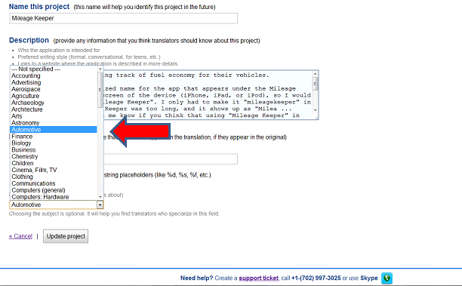Click description textarea scrollbar down arrow
The height and width of the screenshot is (286, 462).
[316, 110]
